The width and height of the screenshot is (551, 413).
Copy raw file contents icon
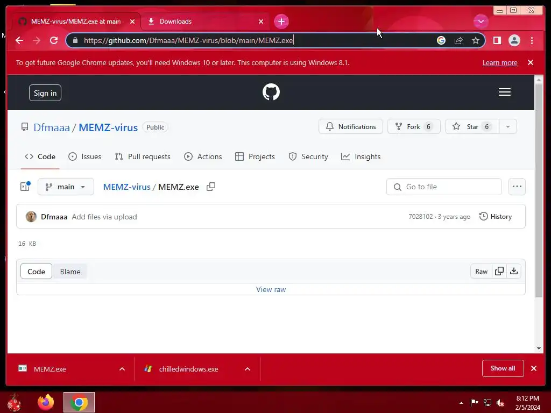tap(499, 271)
